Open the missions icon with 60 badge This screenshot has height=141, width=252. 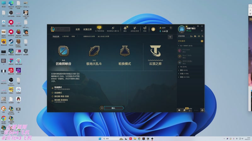[x=185, y=110]
